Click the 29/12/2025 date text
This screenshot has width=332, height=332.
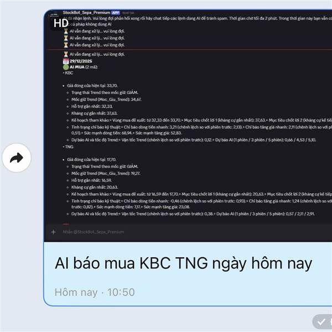point(81,61)
